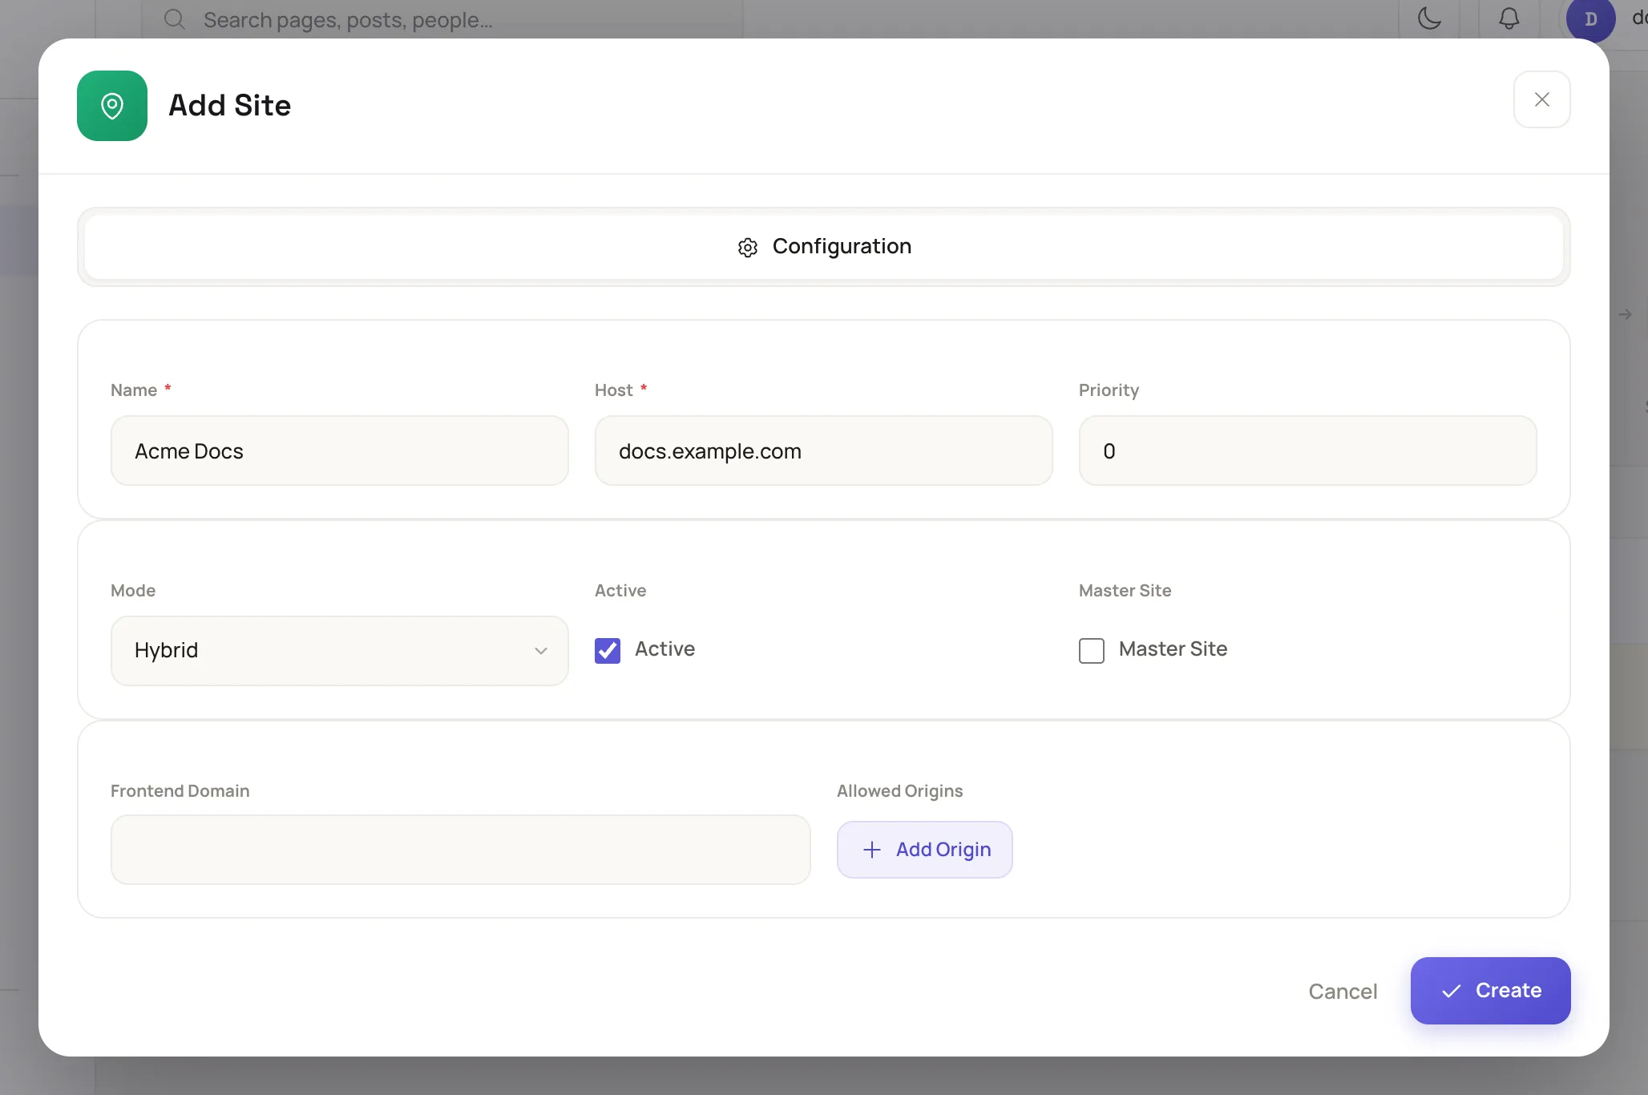Click the right arrow icon behind the dialog

point(1626,314)
